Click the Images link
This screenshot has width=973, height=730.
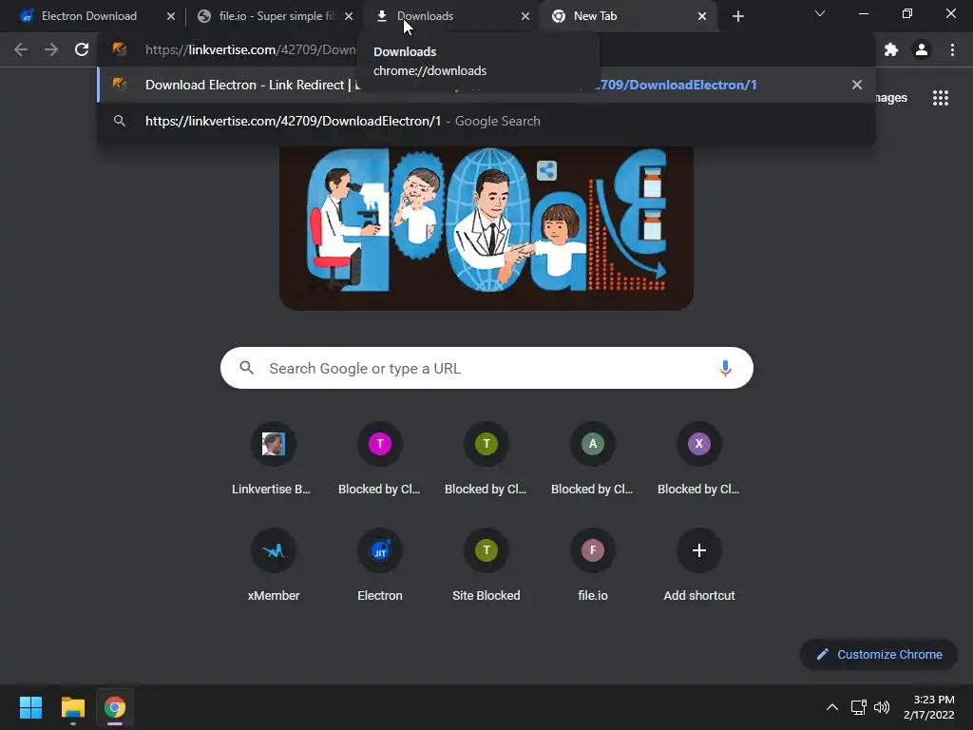tap(891, 98)
